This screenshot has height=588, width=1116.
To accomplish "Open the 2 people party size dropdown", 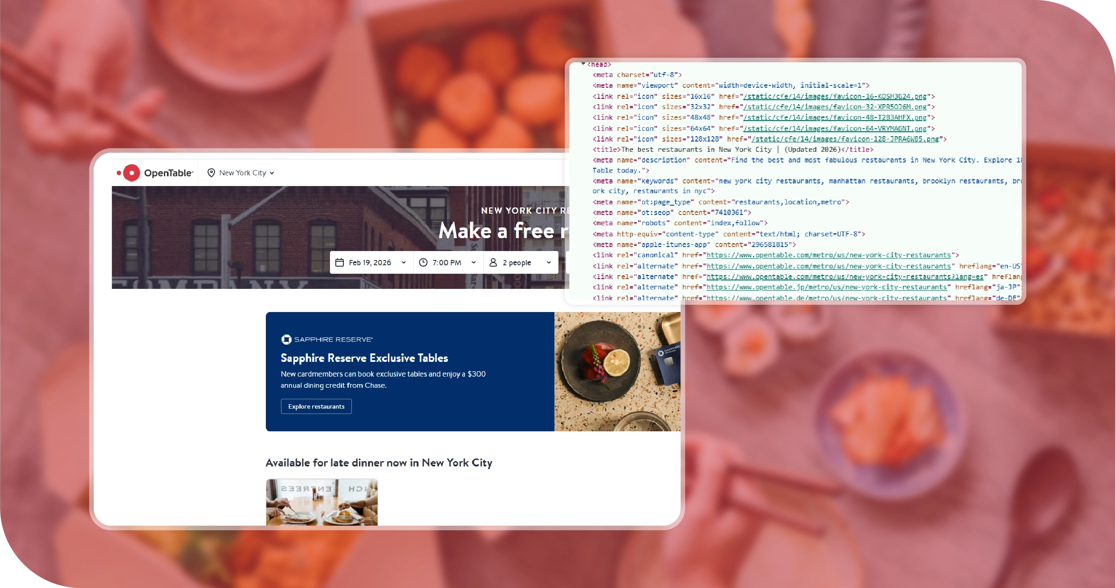I will coord(520,262).
